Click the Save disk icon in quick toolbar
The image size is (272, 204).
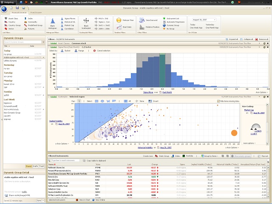pyautogui.click(x=17, y=8)
